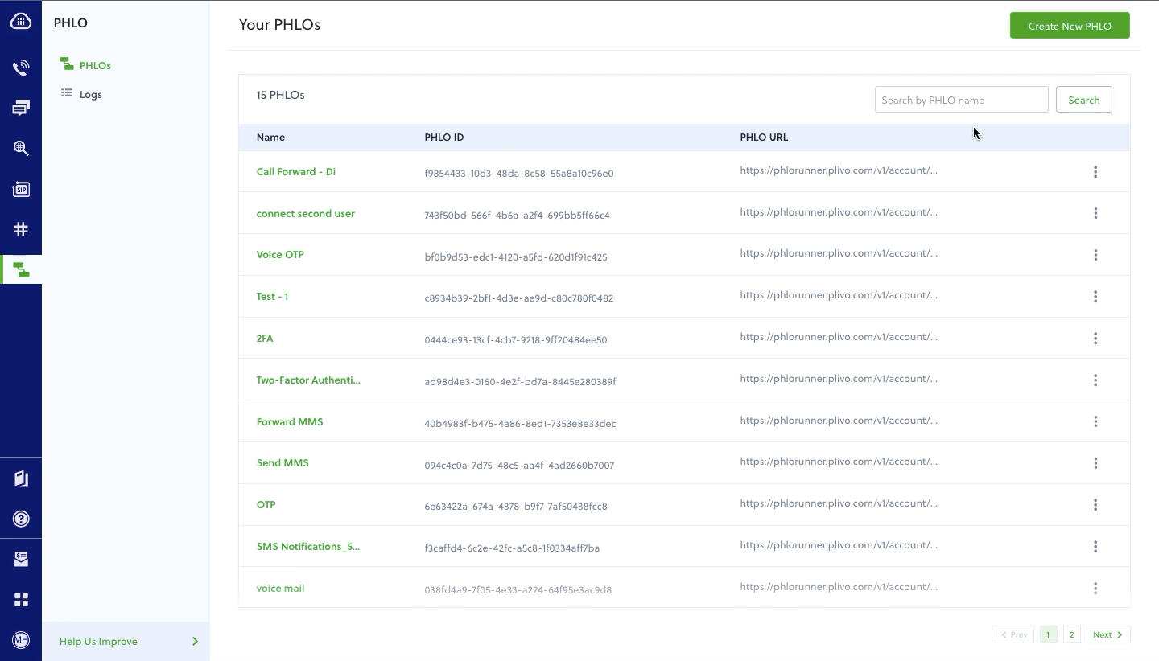1159x661 pixels.
Task: Click the Search by PHLO name field
Action: [961, 99]
